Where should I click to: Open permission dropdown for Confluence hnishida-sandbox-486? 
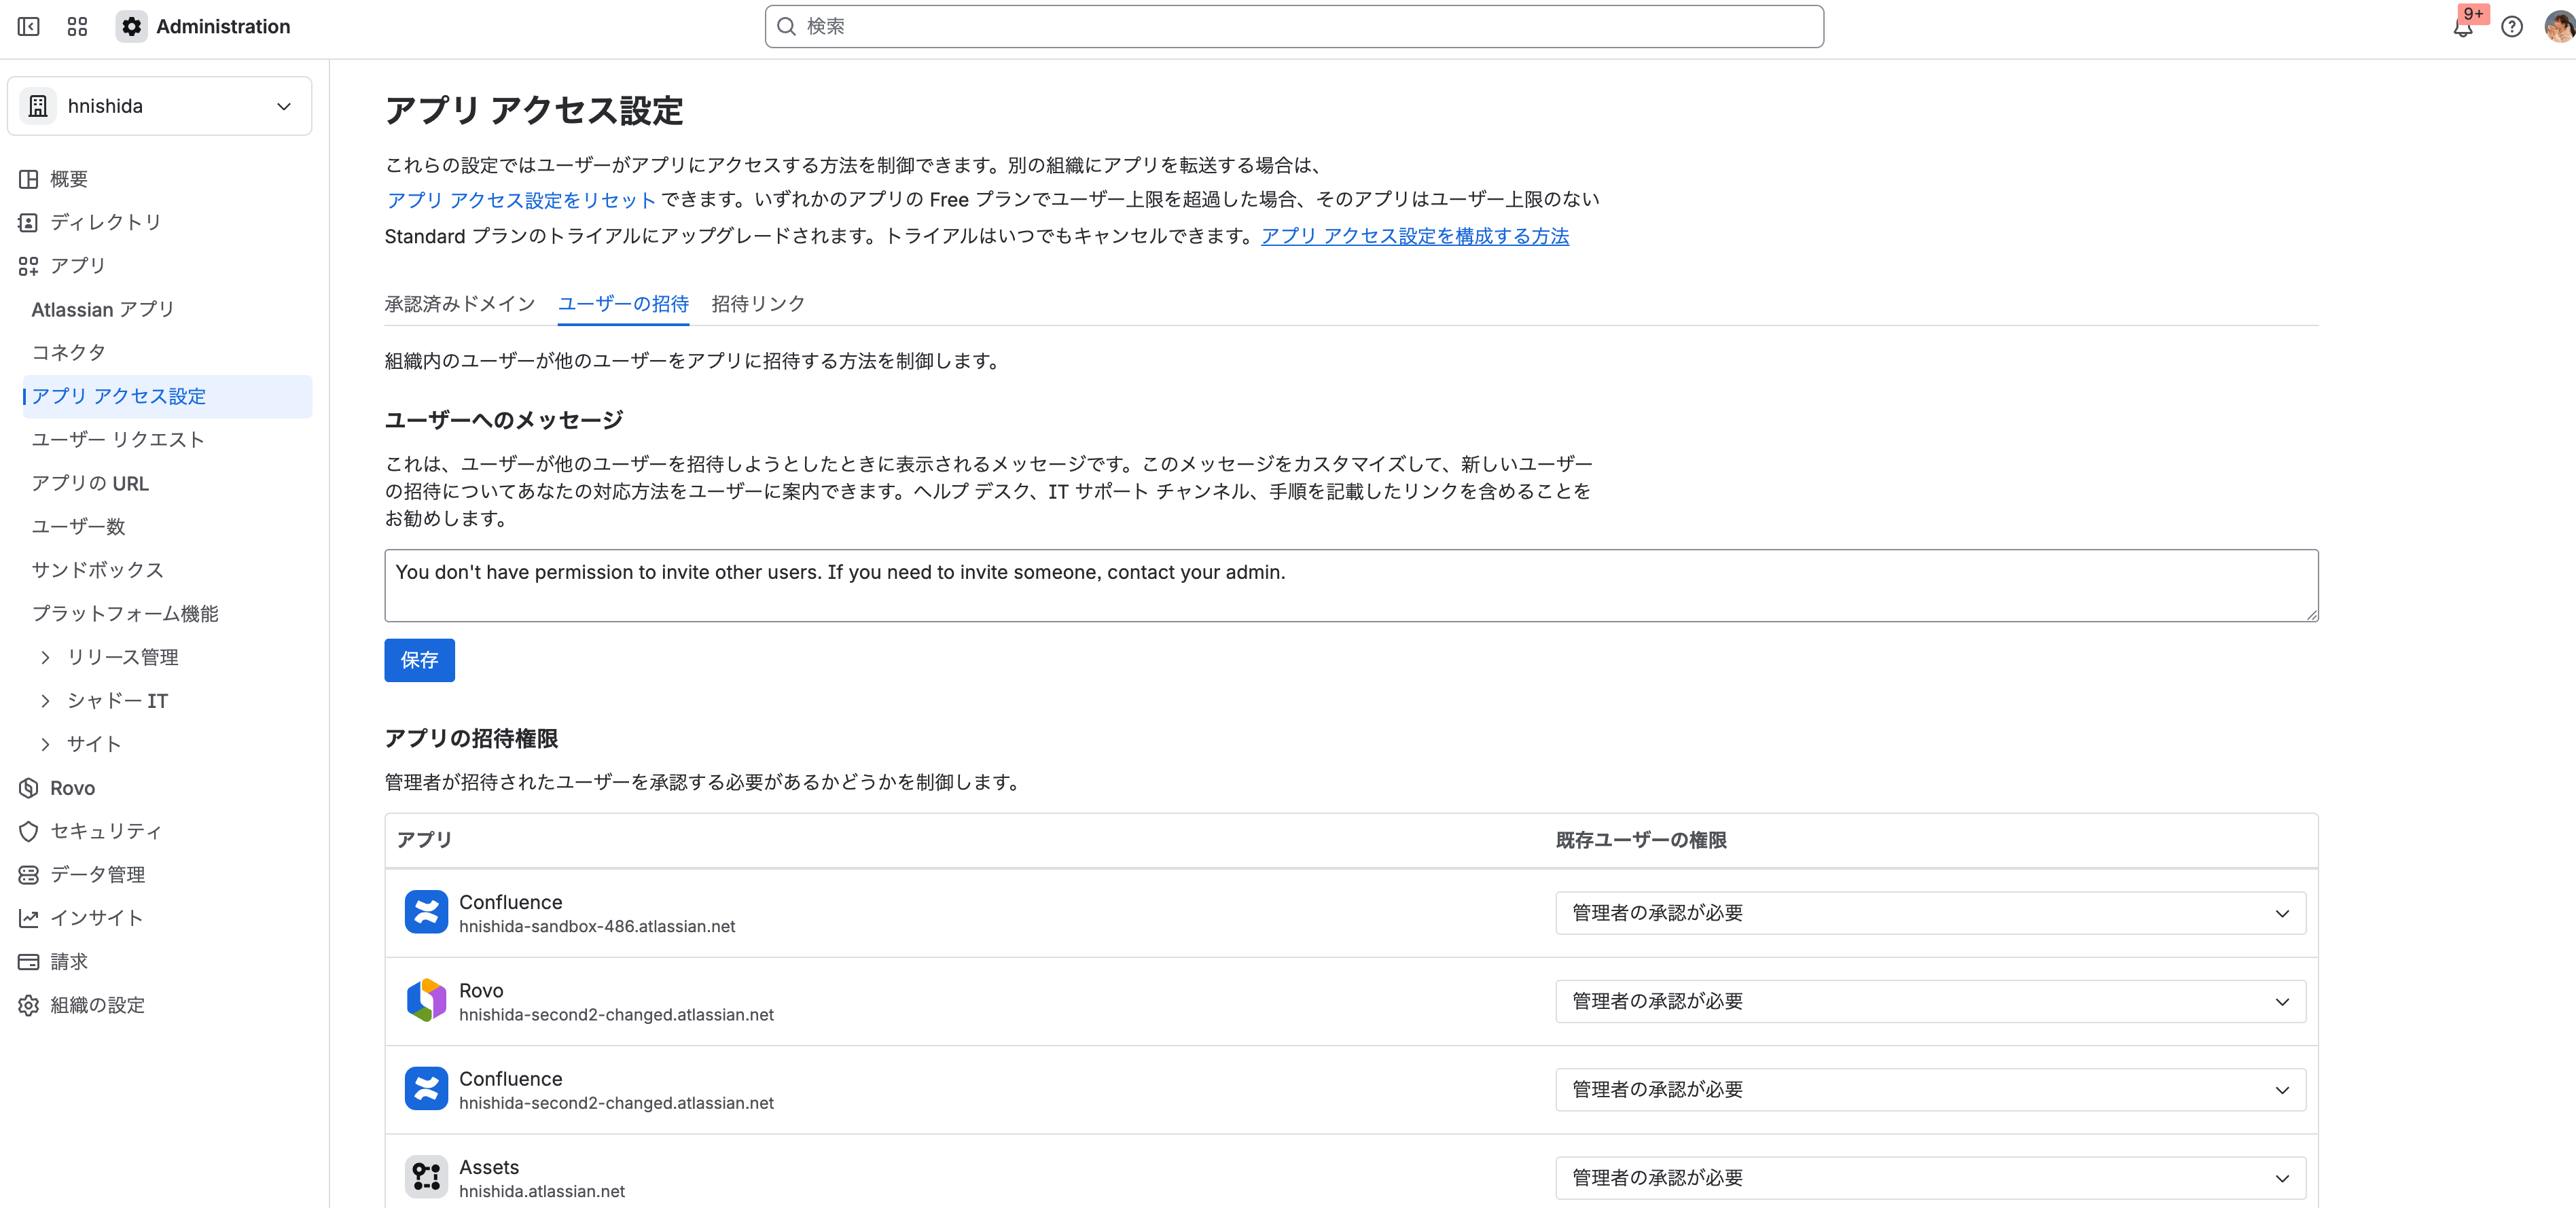(x=1930, y=913)
